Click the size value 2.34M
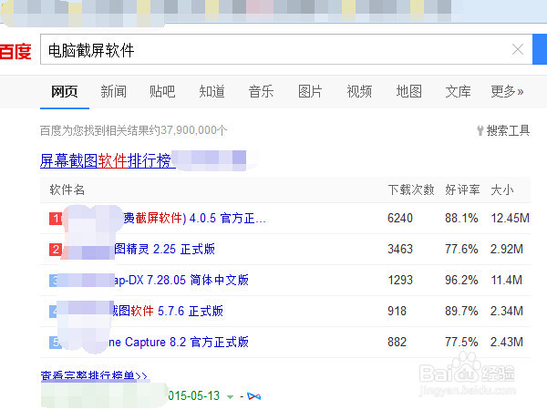547x410 pixels. [x=507, y=311]
